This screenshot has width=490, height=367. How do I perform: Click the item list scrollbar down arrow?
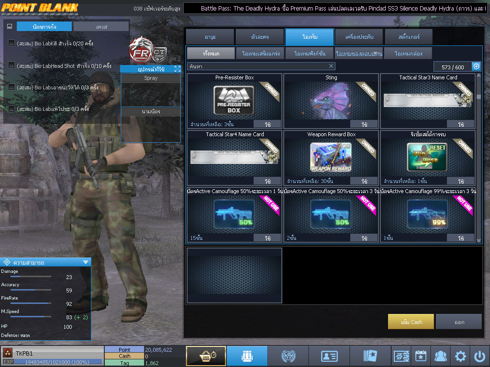pyautogui.click(x=479, y=240)
